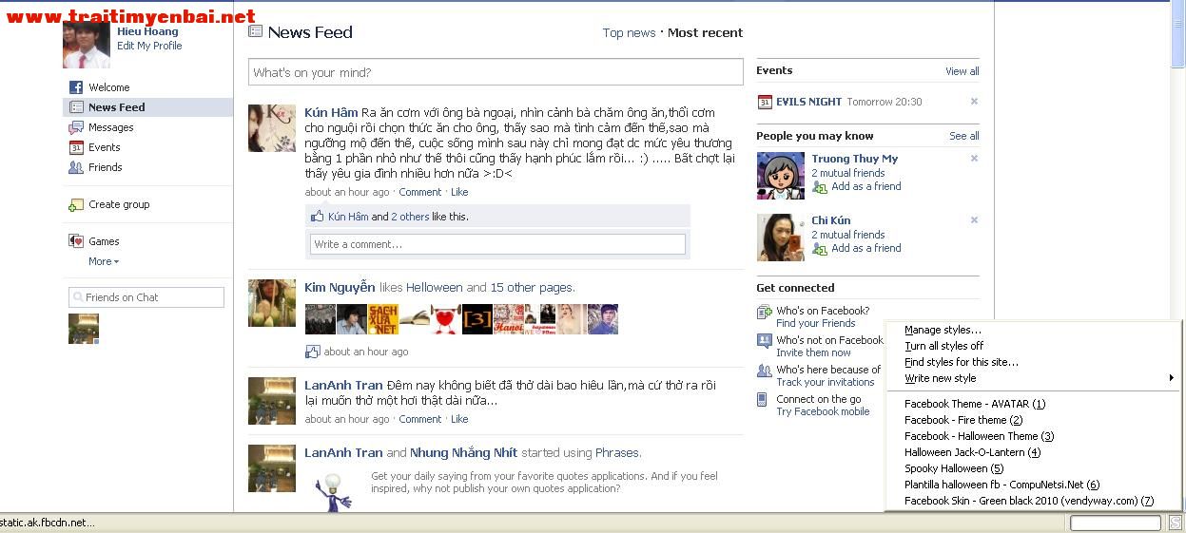Switch to Most recent view

pyautogui.click(x=705, y=32)
